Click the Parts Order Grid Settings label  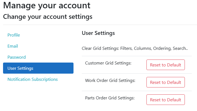[x=110, y=98]
